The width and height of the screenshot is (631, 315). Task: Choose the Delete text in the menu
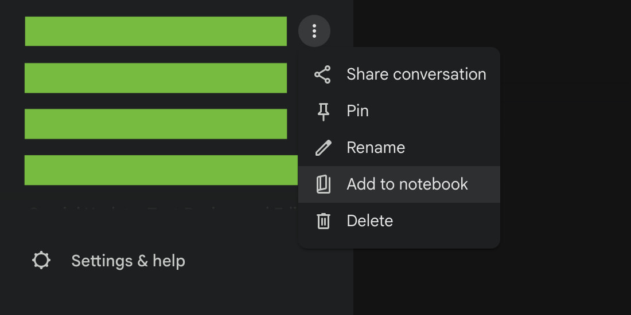(x=369, y=221)
